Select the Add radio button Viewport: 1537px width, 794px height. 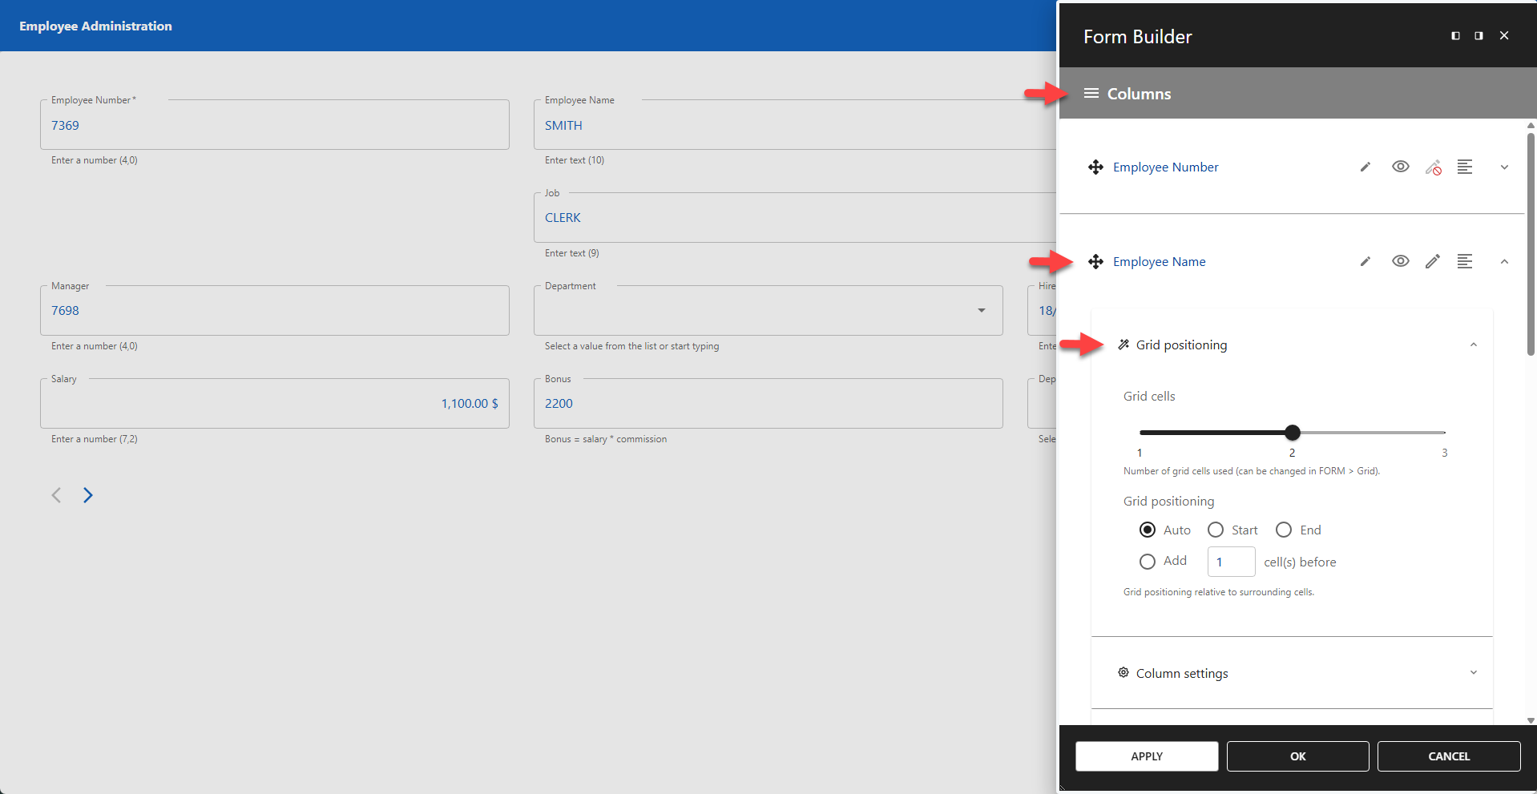(x=1146, y=561)
